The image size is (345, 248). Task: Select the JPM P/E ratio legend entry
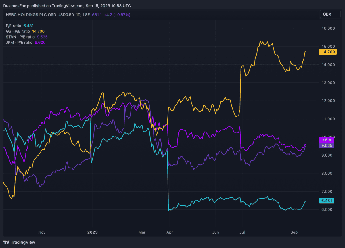[26, 43]
